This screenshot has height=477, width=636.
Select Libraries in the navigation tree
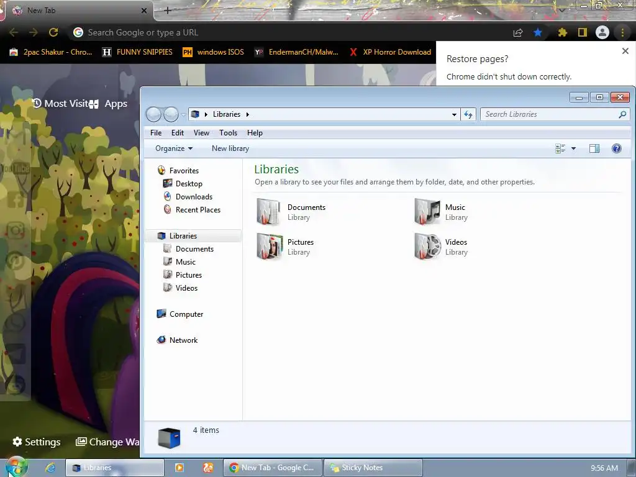pyautogui.click(x=193, y=235)
